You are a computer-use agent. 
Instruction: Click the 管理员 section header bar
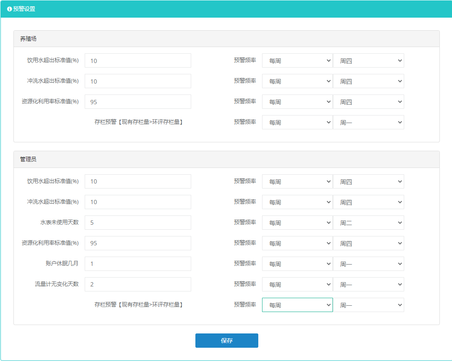(226, 160)
